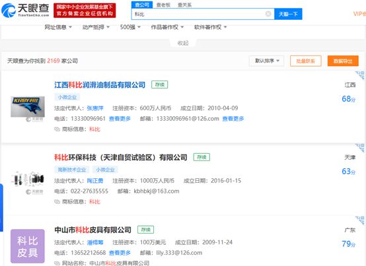
Task: Switch to the 查老板 tab
Action: click(x=163, y=5)
